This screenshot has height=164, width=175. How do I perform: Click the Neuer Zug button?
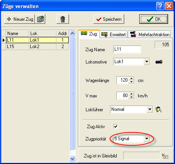tap(20, 19)
